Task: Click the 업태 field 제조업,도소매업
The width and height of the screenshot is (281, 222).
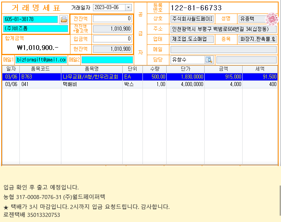Action: coord(192,39)
